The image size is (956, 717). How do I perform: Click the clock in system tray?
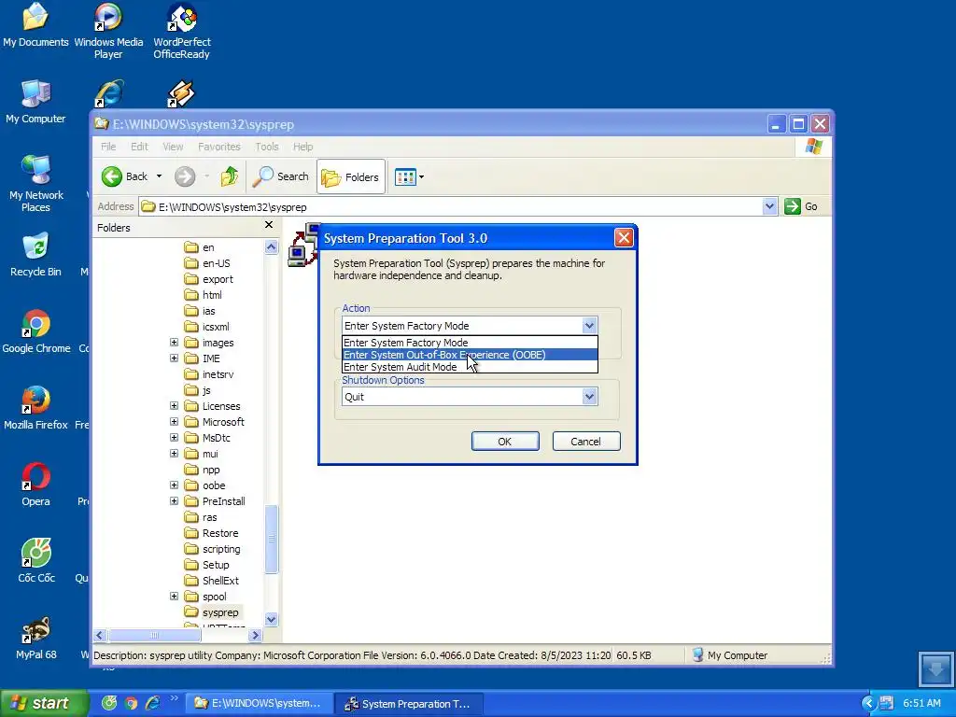coord(921,704)
